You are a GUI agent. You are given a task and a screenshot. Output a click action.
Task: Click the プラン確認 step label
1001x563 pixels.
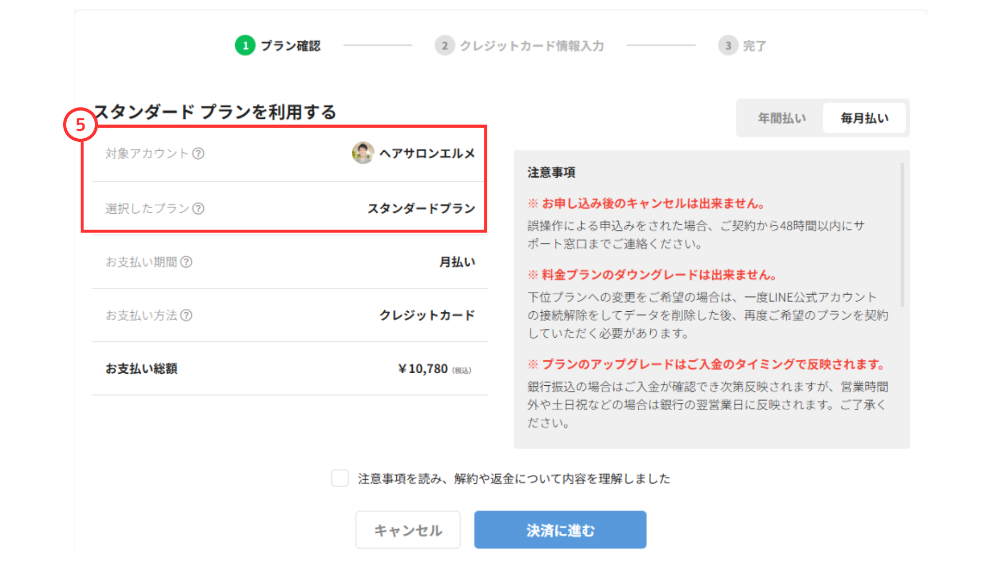point(290,46)
